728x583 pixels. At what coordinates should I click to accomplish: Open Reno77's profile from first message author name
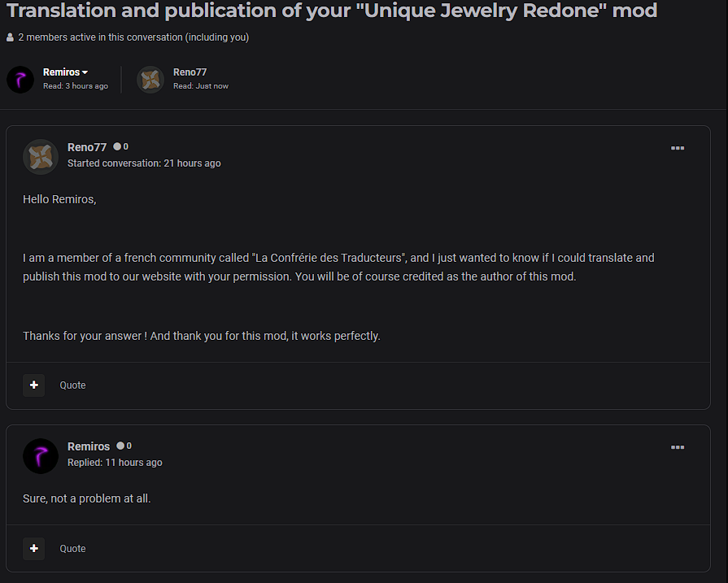click(x=87, y=147)
